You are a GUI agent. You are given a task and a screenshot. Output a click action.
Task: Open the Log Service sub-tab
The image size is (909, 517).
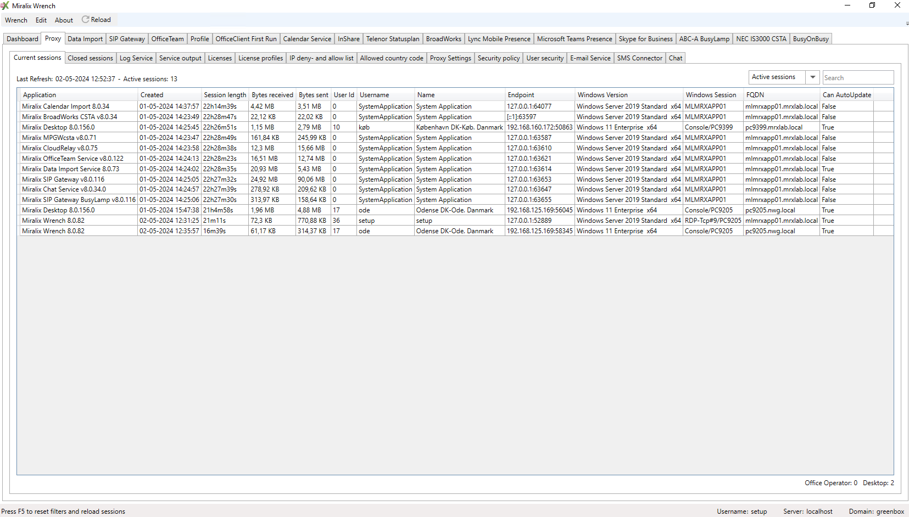(x=136, y=58)
